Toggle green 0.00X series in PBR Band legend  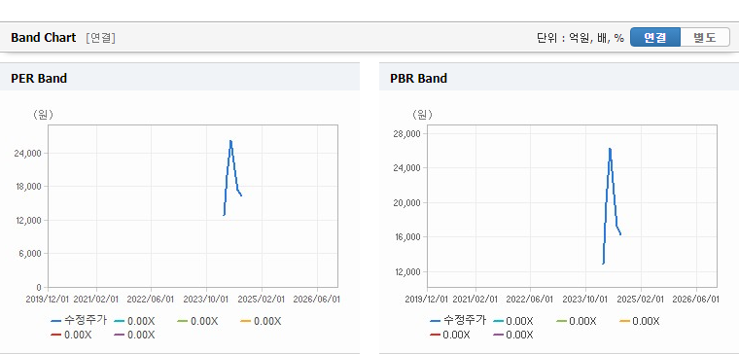coord(577,321)
